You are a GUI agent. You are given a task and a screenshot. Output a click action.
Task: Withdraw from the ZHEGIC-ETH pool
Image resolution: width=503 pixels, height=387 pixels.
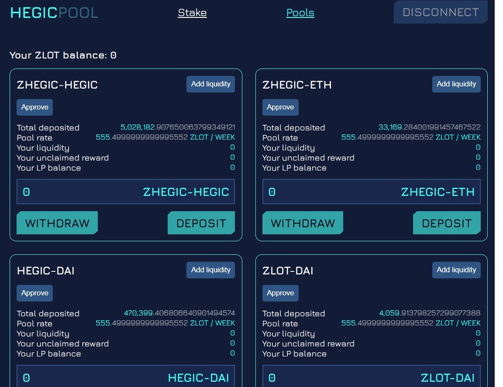tap(303, 223)
